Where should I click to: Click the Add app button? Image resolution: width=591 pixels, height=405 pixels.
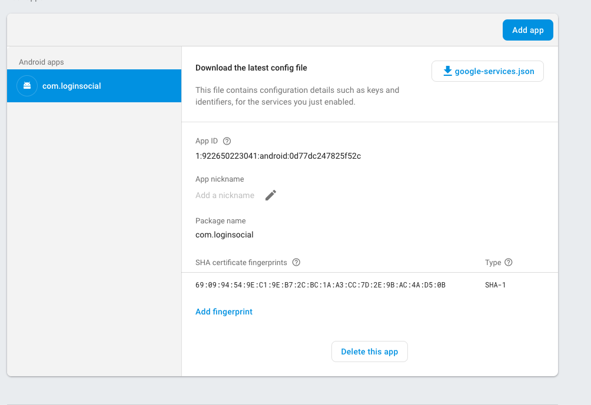click(x=527, y=30)
